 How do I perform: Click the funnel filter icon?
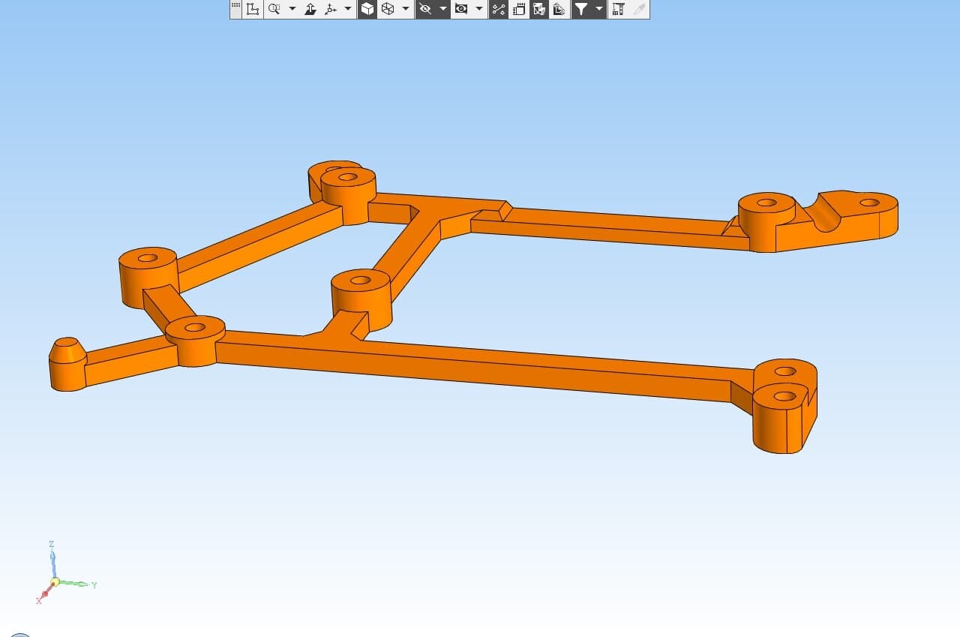tap(580, 9)
